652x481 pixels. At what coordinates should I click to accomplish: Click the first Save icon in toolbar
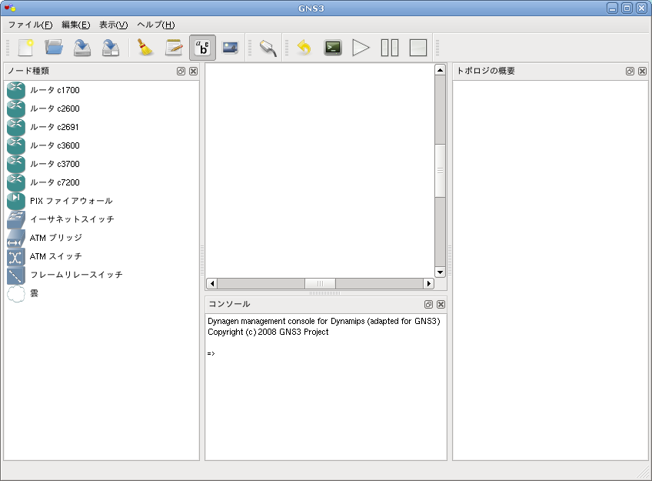[82, 48]
